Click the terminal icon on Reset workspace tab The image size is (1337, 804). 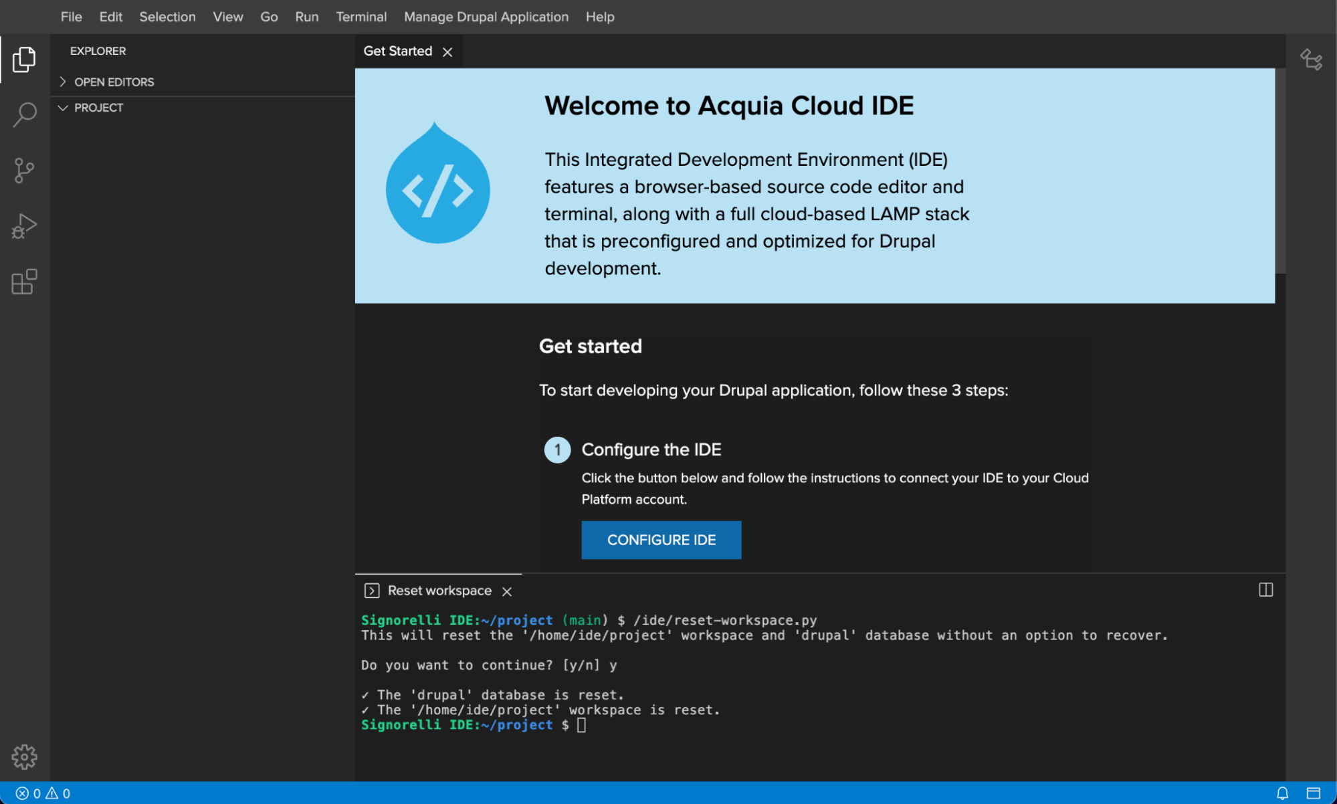372,591
